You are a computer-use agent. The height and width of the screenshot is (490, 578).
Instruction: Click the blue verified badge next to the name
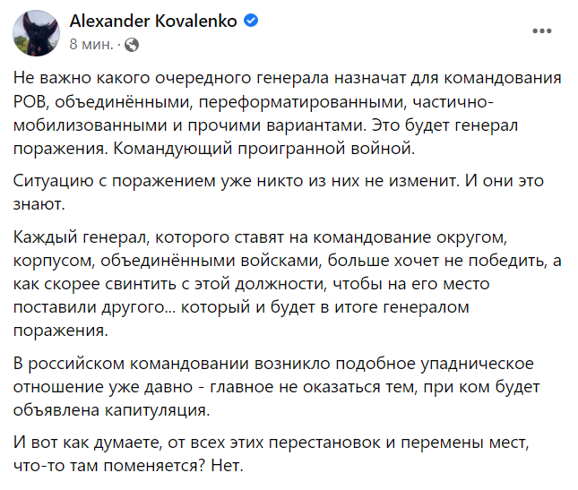click(251, 21)
